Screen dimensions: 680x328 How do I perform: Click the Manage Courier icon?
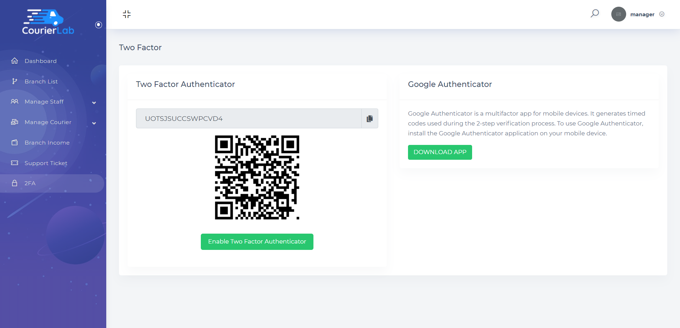(x=15, y=122)
